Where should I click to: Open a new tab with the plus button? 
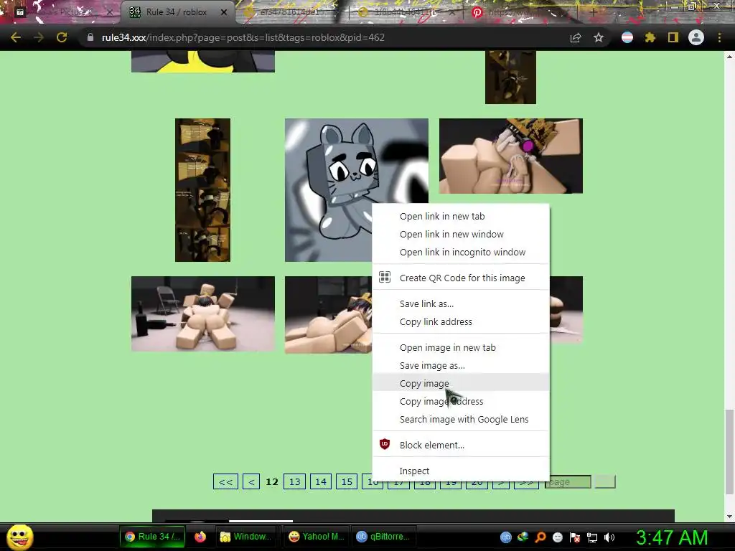point(593,12)
